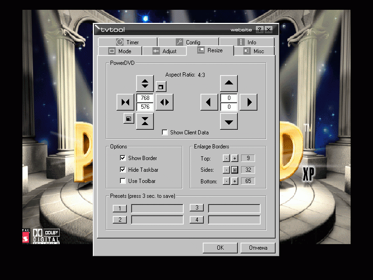
Task: Switch to the Mode tab
Action: (120, 51)
